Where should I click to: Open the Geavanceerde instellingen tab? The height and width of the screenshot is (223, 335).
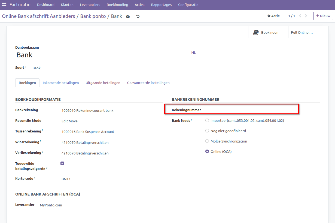point(148,83)
